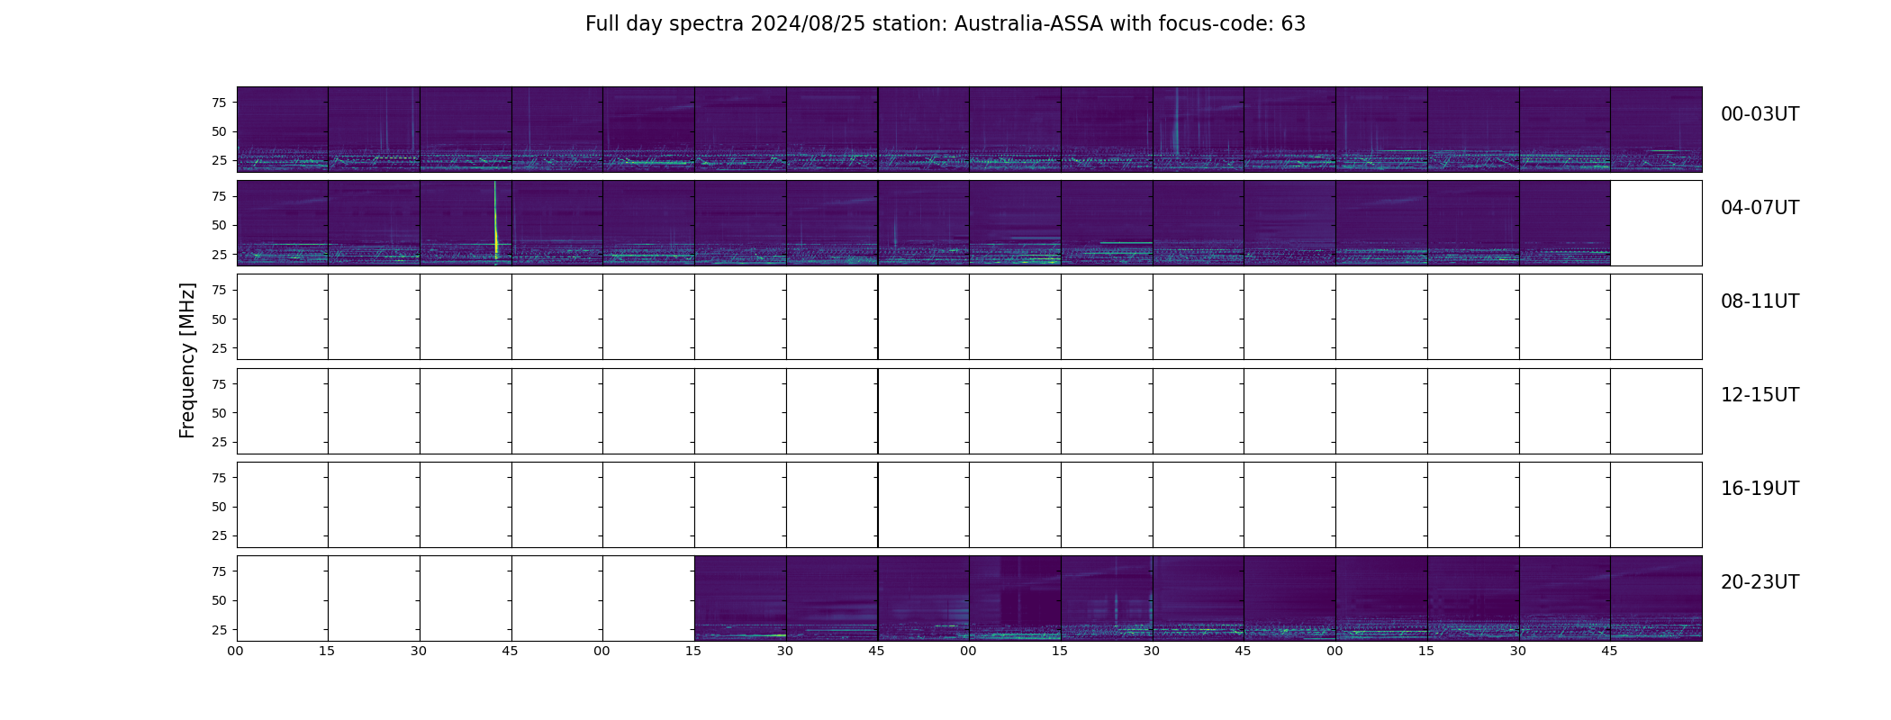
Task: Open the last spectrogram panel in 20-23UT row
Action: pyautogui.click(x=1655, y=598)
